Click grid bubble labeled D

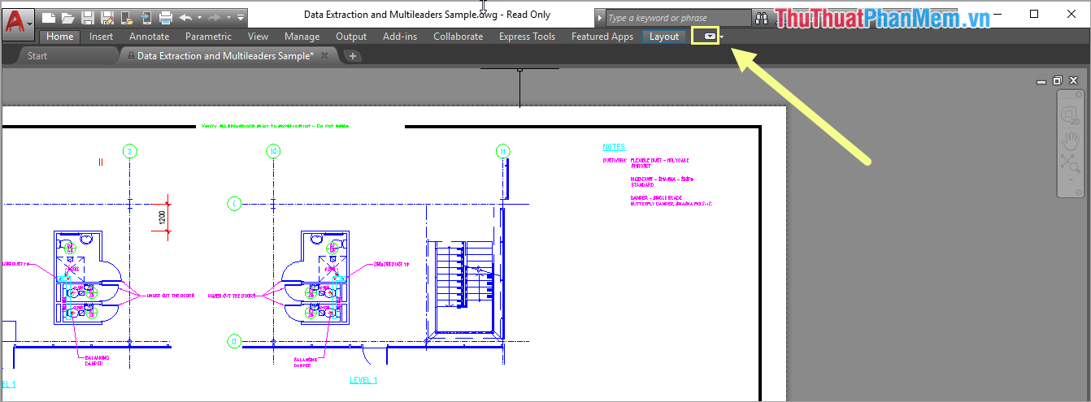pyautogui.click(x=234, y=341)
